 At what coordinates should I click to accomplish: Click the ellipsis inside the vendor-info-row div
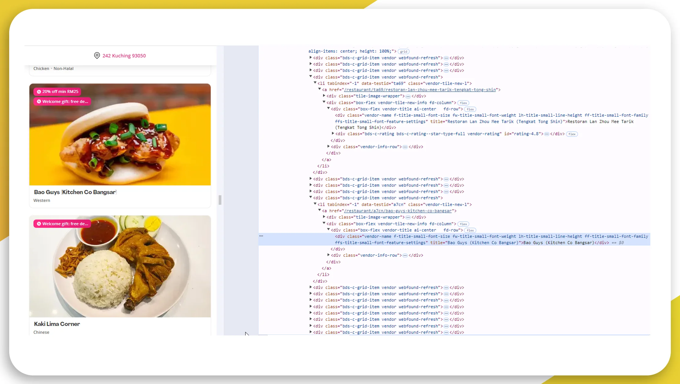[404, 147]
